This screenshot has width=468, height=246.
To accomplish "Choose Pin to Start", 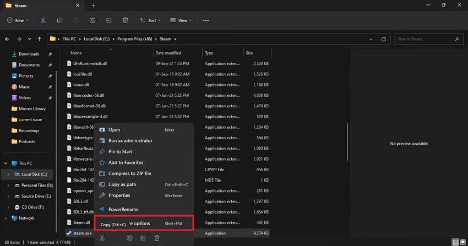I will coord(144,151).
